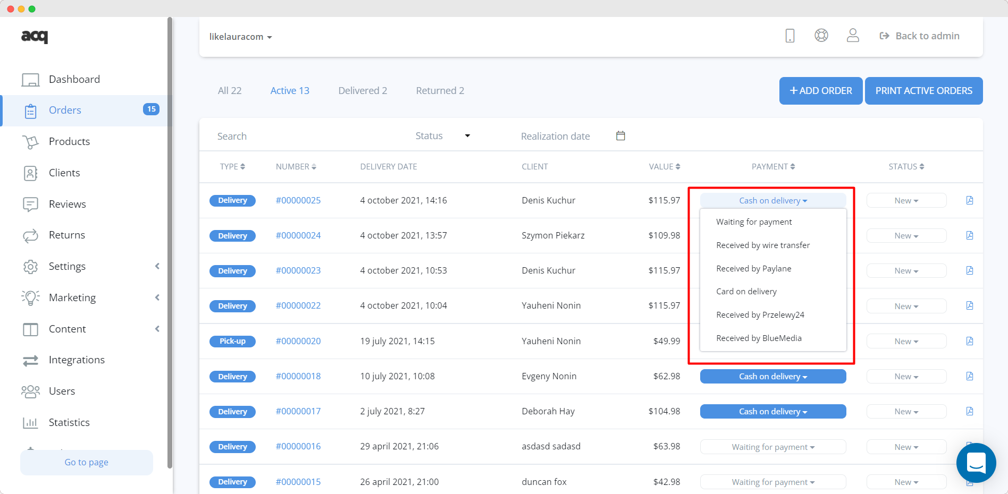This screenshot has width=1008, height=494.
Task: Switch to the Delivered 2 tab
Action: pyautogui.click(x=363, y=91)
